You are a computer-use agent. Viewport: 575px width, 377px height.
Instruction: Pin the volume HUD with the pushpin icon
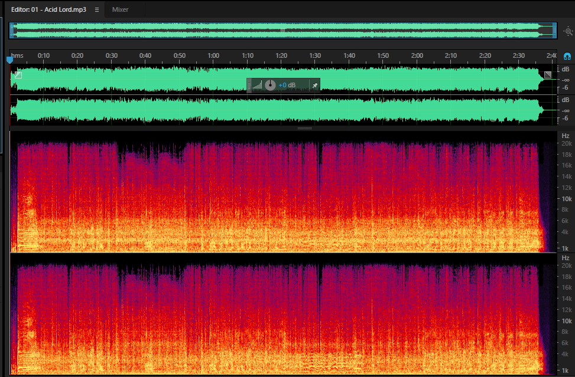coord(314,86)
